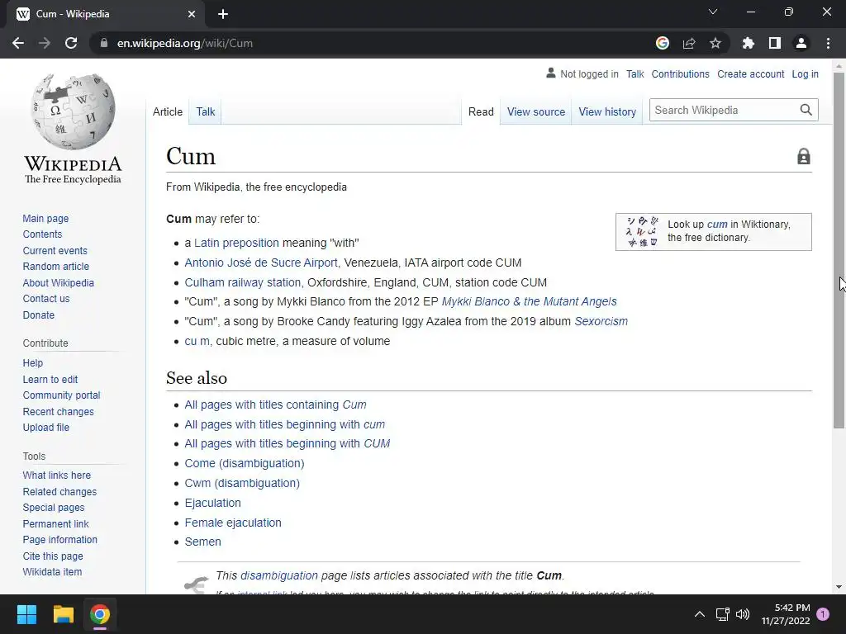Viewport: 846px width, 634px height.
Task: Click the cu m link
Action: coord(197,341)
